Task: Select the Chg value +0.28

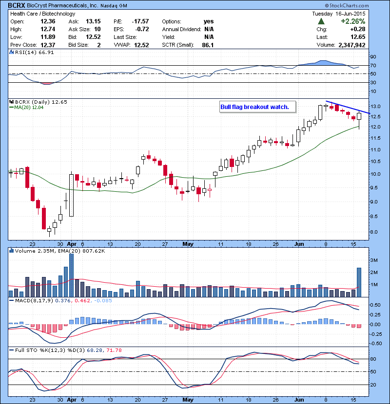Action: tap(358, 29)
